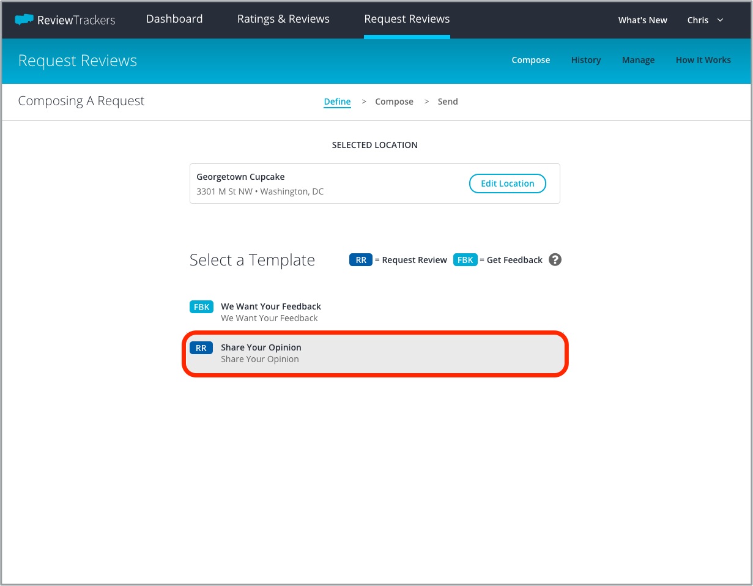Open the Dashboard tab
Screen dimensions: 753x586
174,19
